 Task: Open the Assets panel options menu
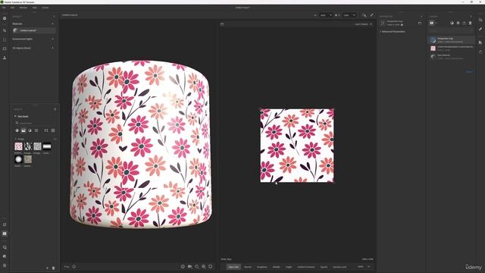click(x=55, y=109)
